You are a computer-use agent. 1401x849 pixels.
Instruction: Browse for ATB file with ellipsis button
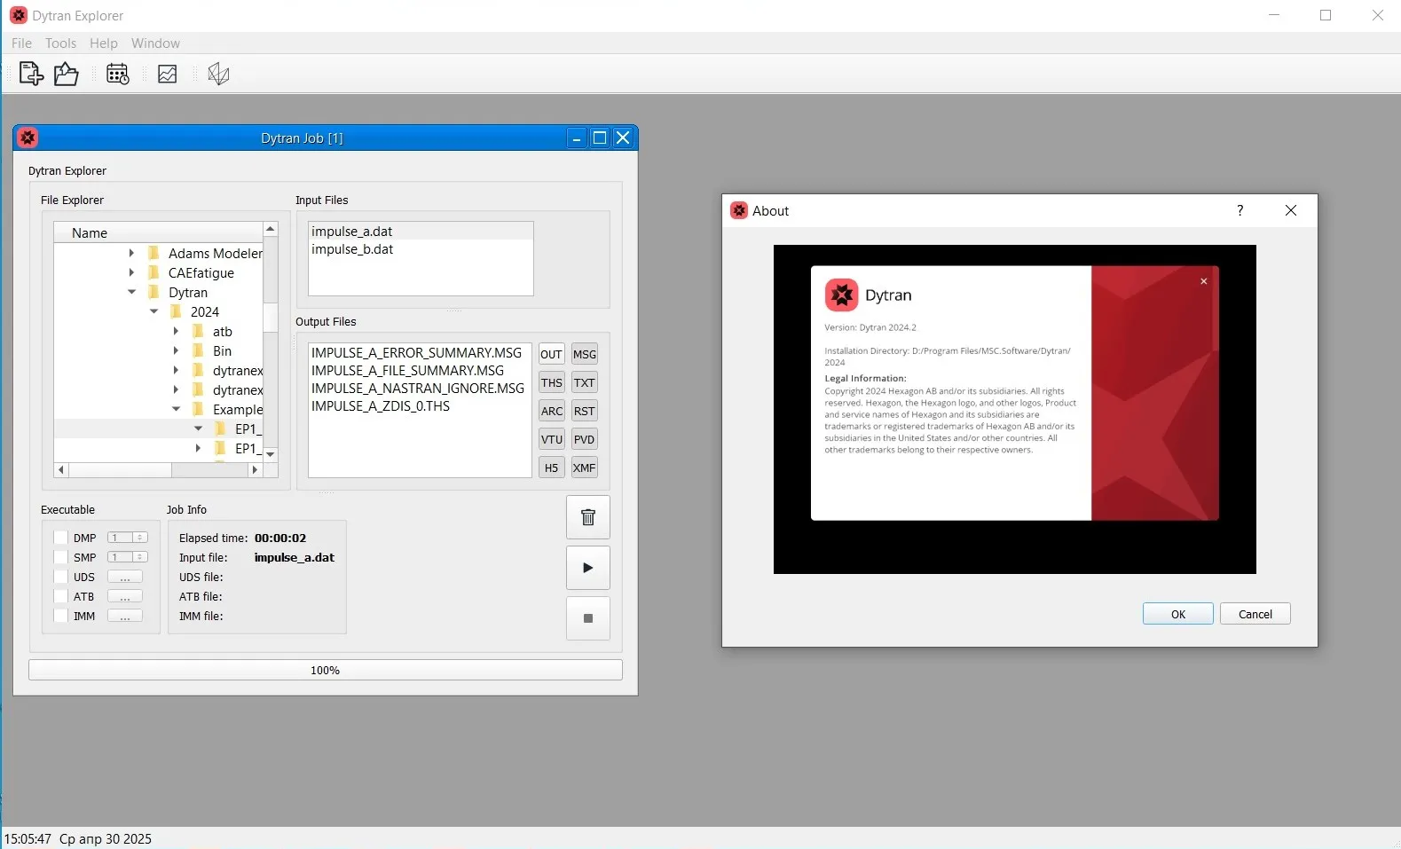[125, 596]
